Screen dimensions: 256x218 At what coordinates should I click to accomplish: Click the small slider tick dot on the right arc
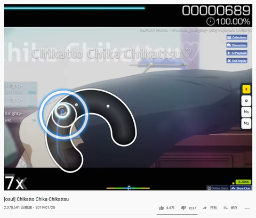tap(108, 106)
